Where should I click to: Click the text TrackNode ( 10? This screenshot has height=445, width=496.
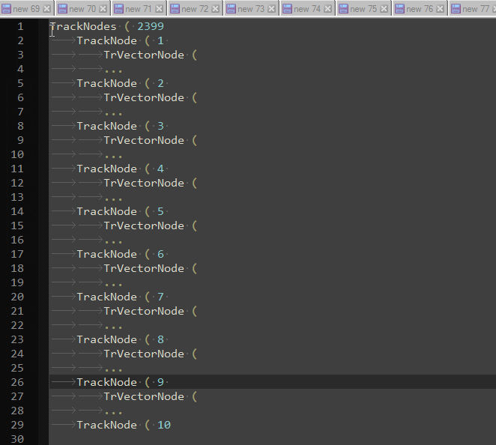point(124,425)
